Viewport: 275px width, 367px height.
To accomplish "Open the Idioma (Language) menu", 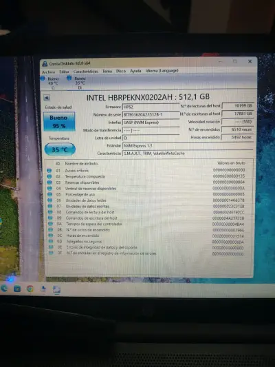I will [x=162, y=70].
